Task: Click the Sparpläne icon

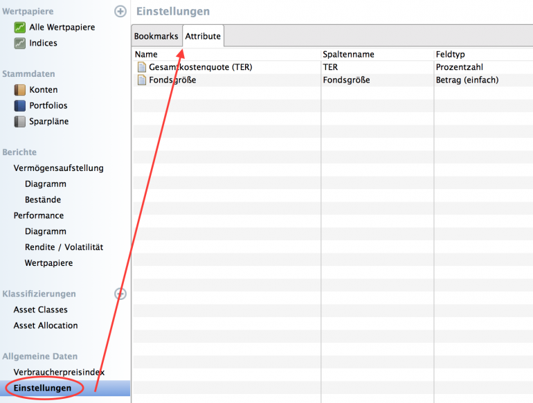Action: click(20, 122)
